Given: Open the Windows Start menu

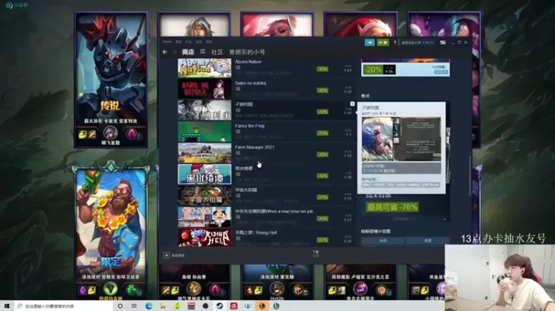Looking at the screenshot, I should pyautogui.click(x=7, y=306).
